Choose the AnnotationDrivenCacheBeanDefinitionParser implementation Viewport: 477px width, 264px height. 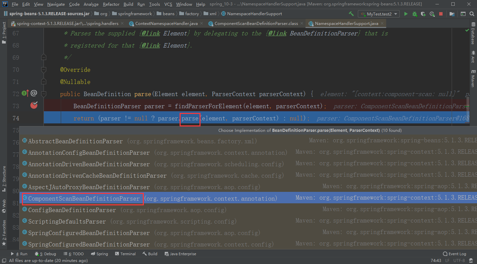tap(248, 176)
